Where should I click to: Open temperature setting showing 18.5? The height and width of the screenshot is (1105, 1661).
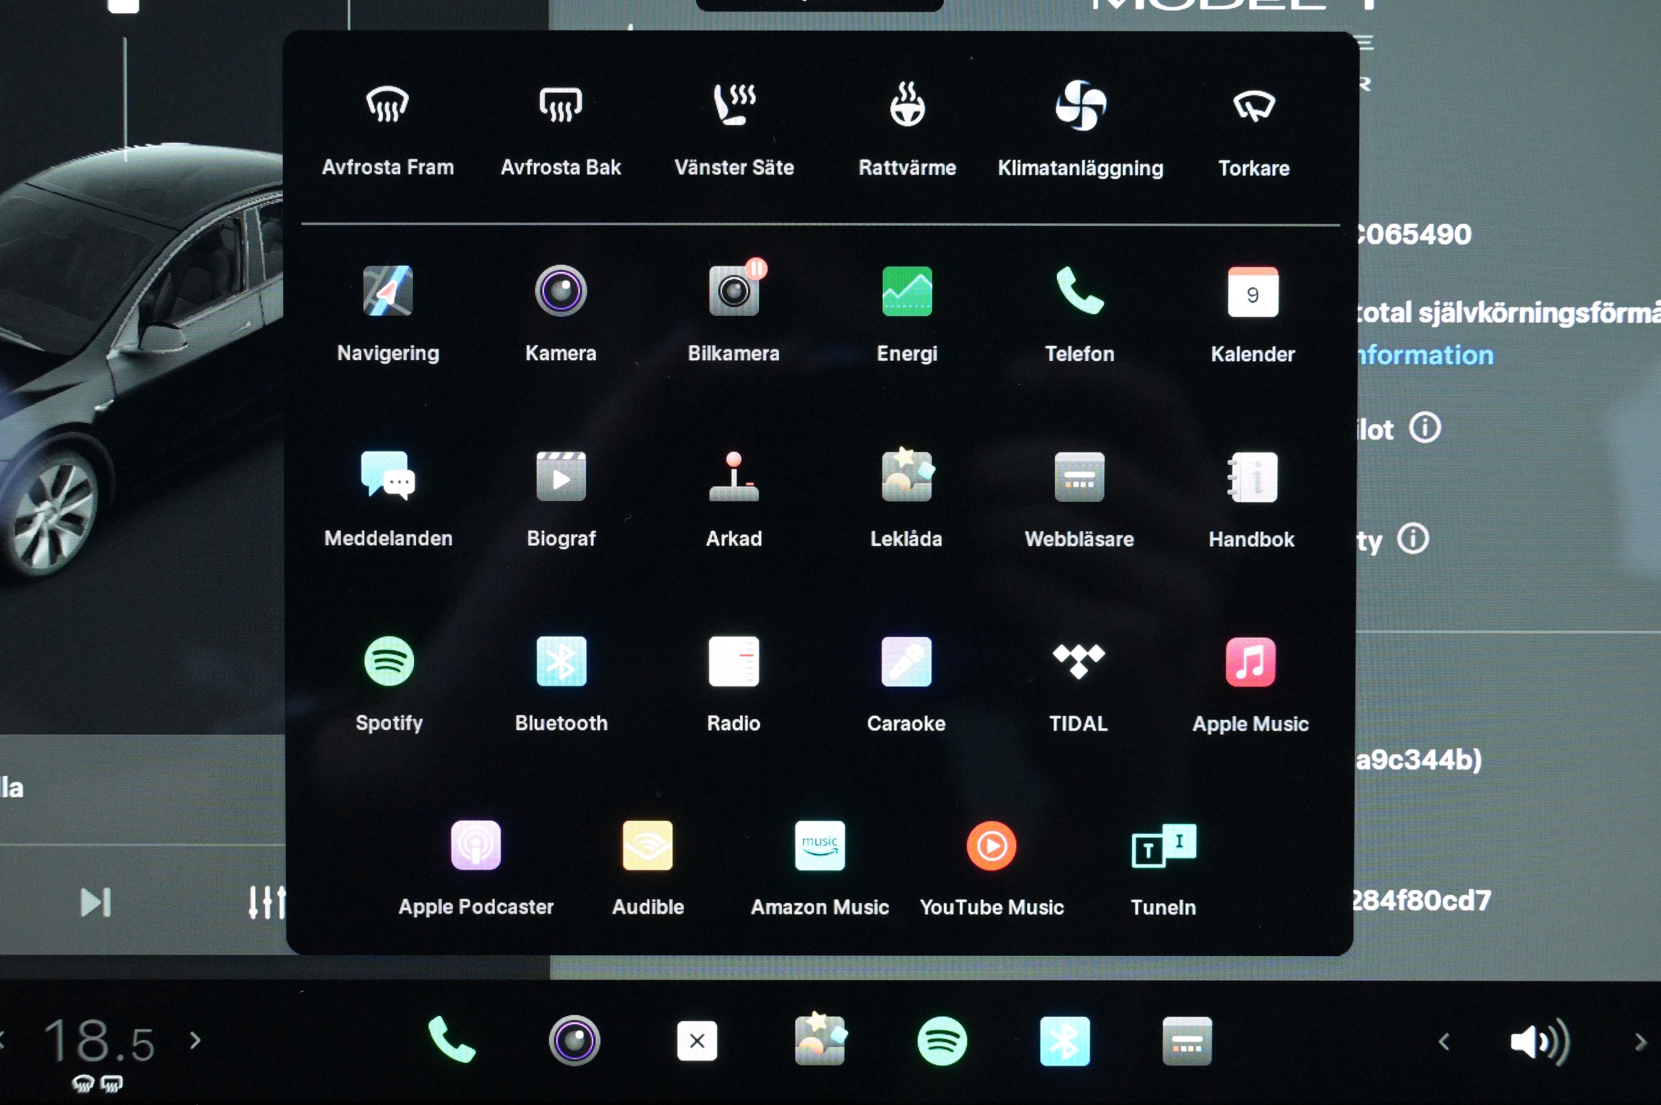(x=100, y=1041)
